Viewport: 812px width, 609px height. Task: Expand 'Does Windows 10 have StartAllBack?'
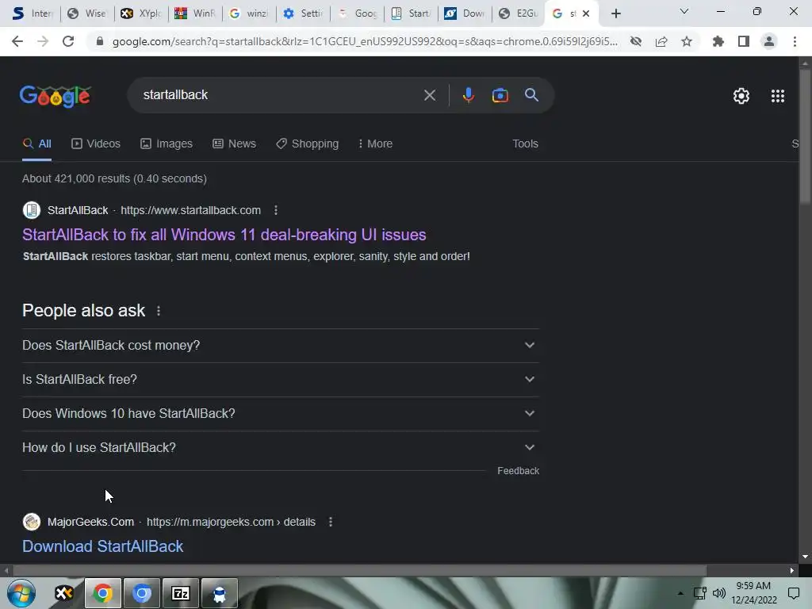[x=280, y=414]
